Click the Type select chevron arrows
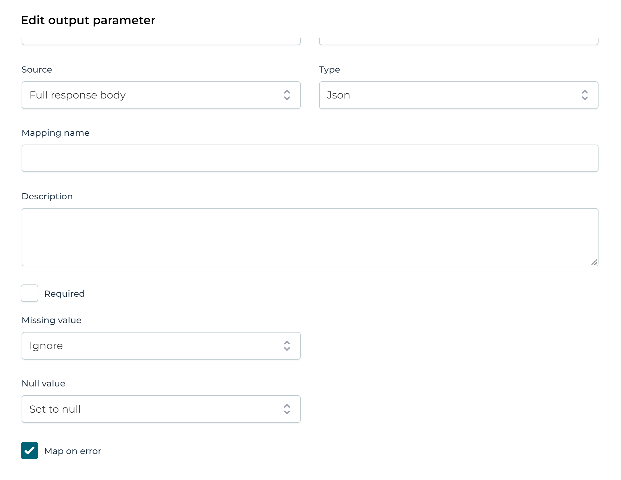This screenshot has width=621, height=480. (x=585, y=95)
